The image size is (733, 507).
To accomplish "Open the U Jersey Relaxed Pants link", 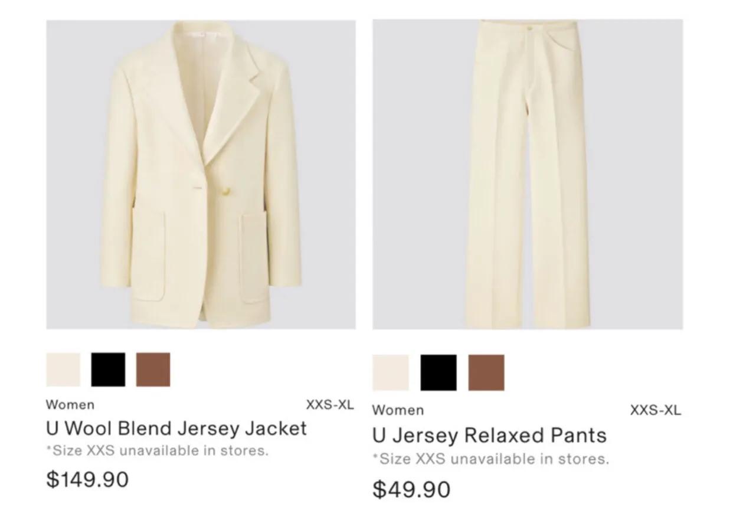I will pos(489,436).
